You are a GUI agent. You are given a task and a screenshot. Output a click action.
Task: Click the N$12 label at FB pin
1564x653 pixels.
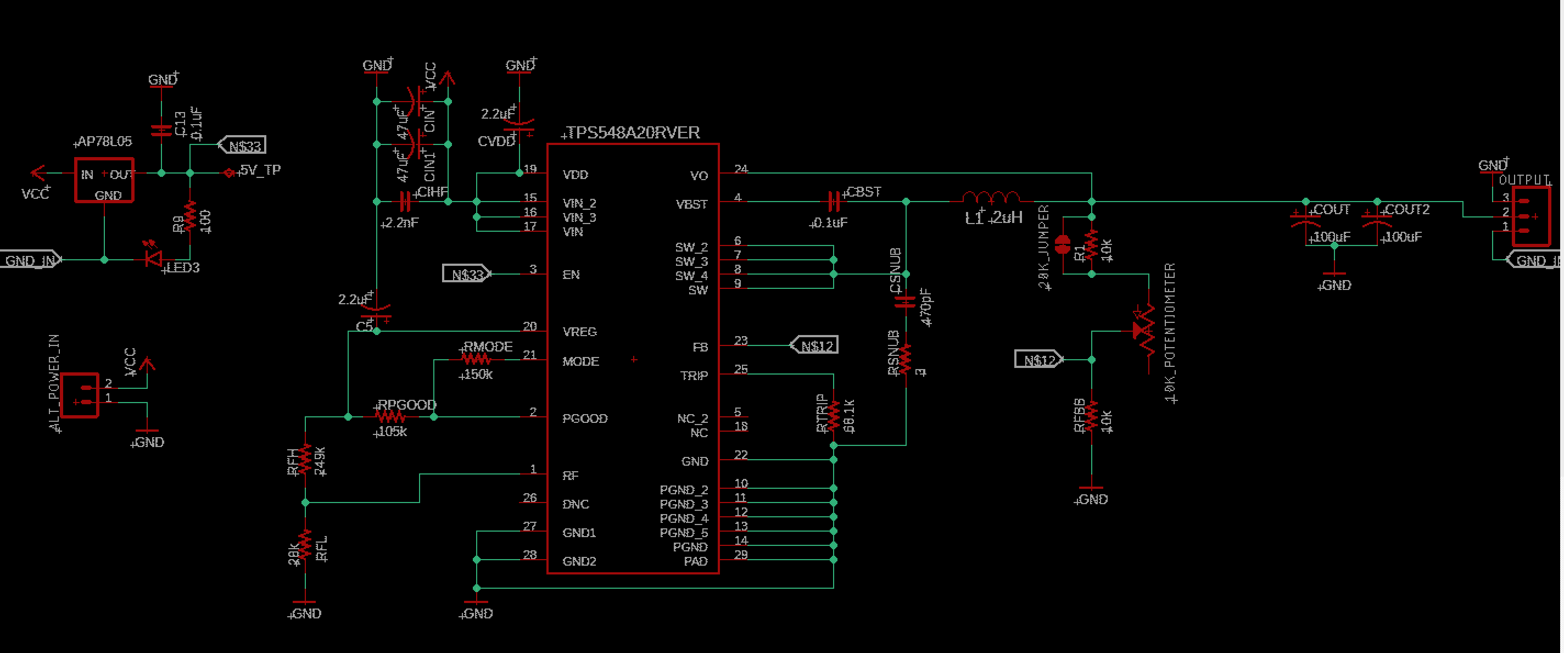(815, 345)
